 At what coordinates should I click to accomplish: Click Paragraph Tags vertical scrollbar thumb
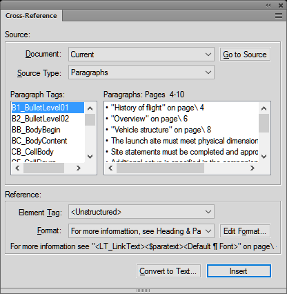tap(90, 120)
